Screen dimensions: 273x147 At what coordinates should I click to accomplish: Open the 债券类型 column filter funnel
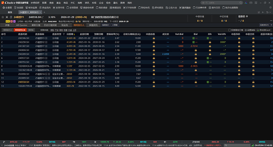coord(64,34)
